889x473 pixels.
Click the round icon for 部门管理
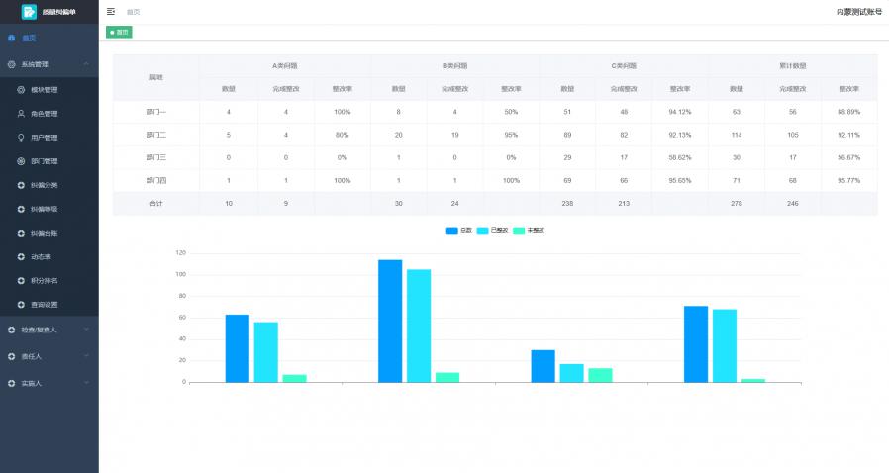pyautogui.click(x=21, y=161)
